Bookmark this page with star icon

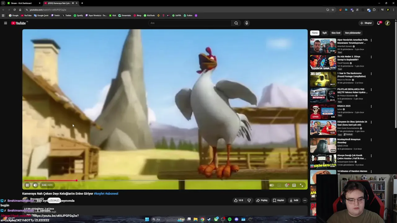[x=333, y=10]
